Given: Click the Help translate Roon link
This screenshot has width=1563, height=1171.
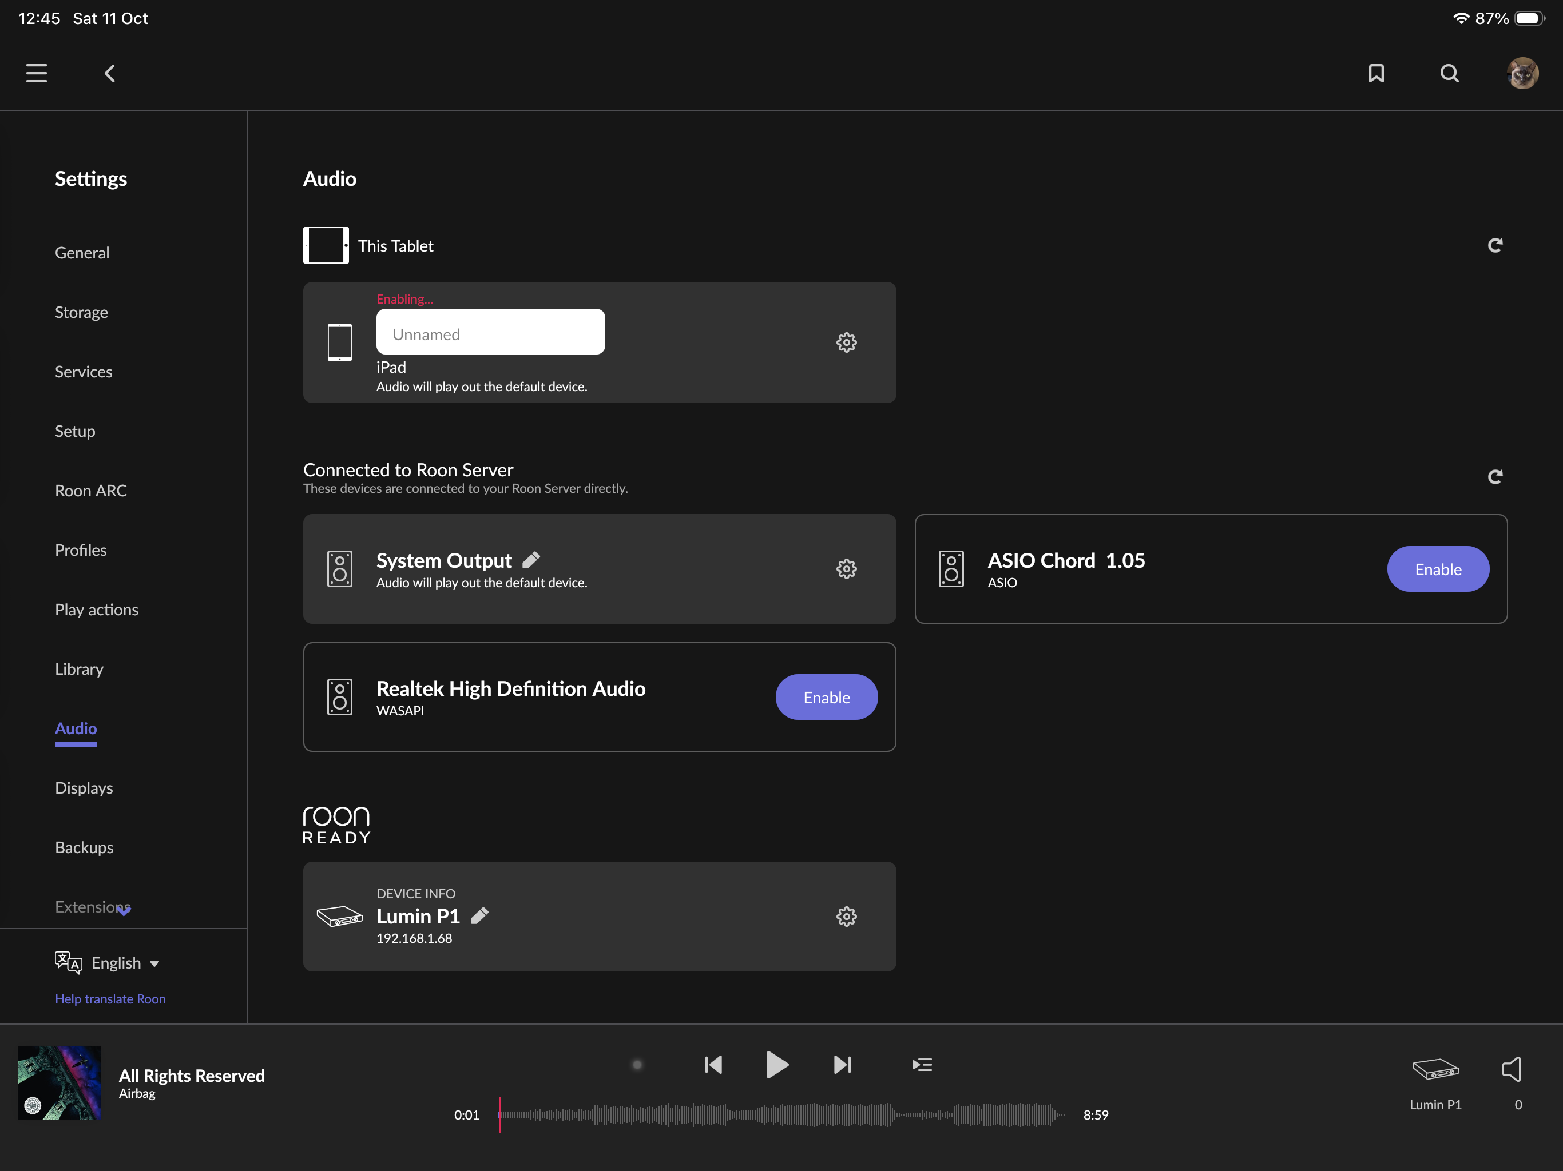Looking at the screenshot, I should tap(110, 999).
